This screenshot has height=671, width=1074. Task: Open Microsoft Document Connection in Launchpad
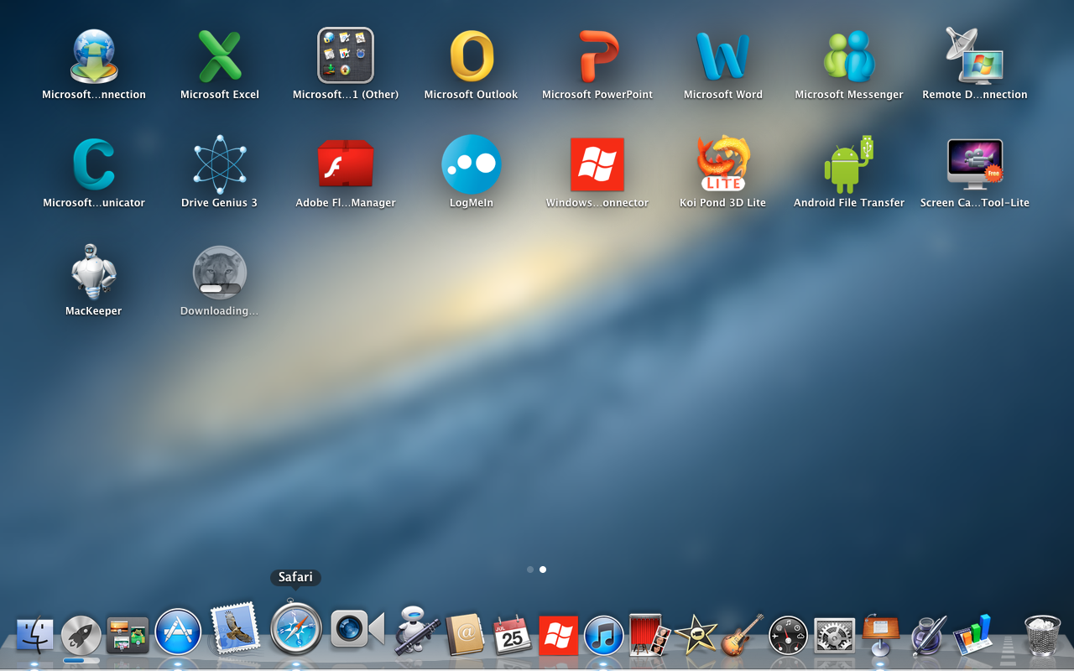pyautogui.click(x=93, y=56)
